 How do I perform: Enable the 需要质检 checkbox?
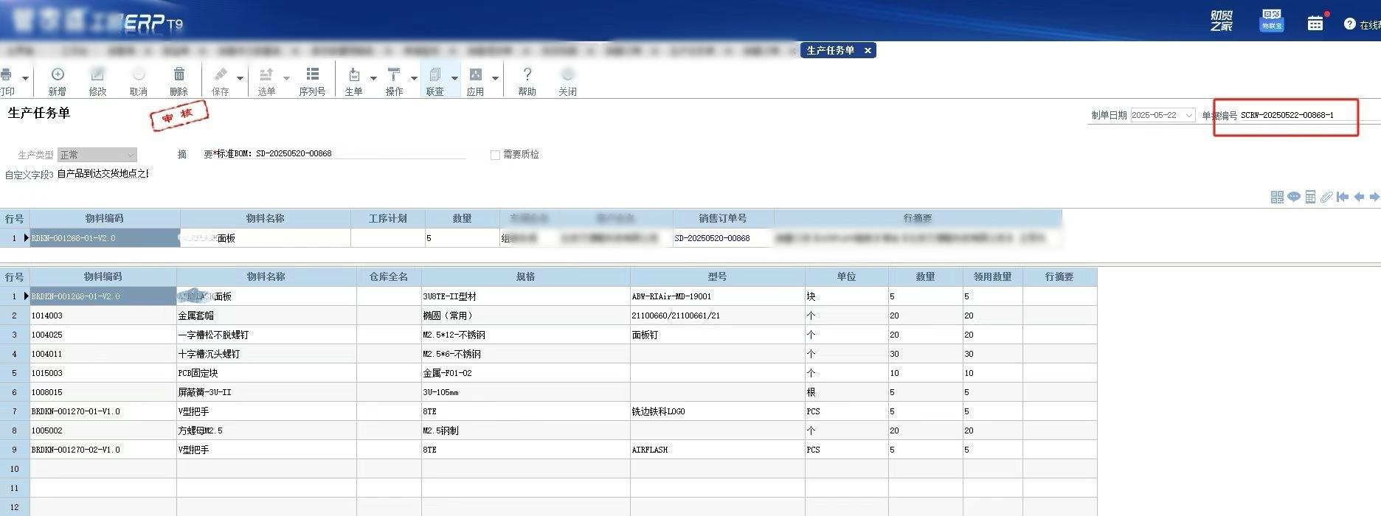pyautogui.click(x=495, y=155)
